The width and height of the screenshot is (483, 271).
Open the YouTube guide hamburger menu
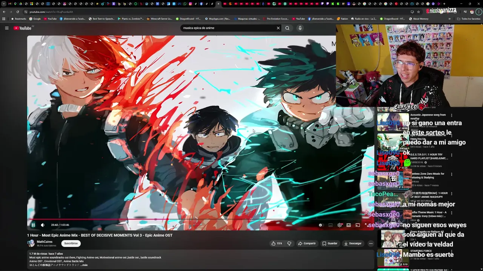[6, 28]
